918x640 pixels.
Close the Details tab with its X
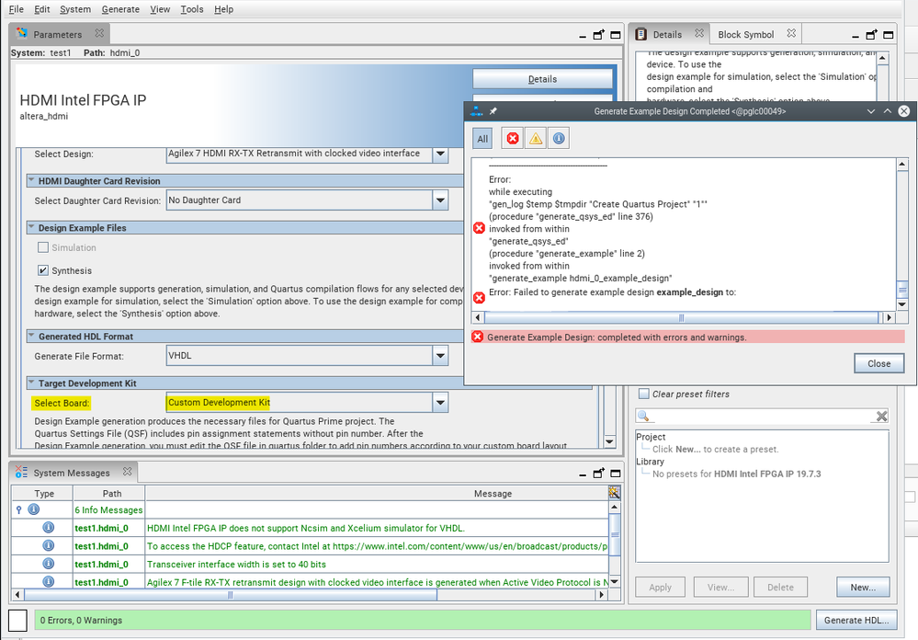(x=699, y=33)
